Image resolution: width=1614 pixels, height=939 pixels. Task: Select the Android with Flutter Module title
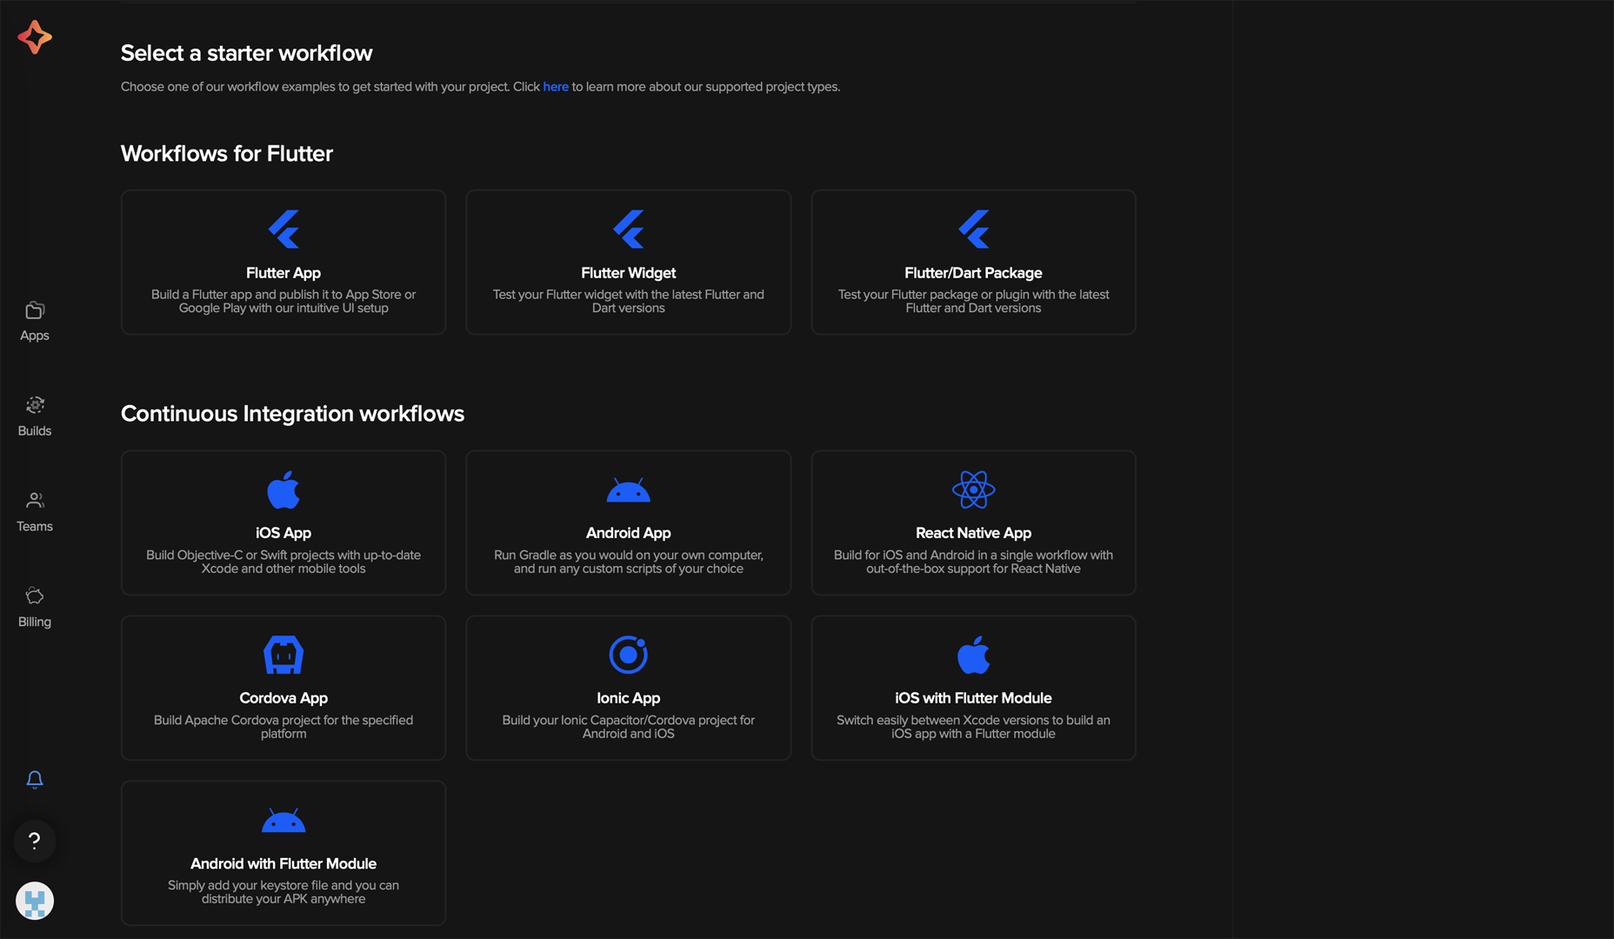tap(283, 863)
